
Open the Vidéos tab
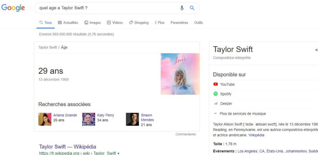tap(115, 23)
